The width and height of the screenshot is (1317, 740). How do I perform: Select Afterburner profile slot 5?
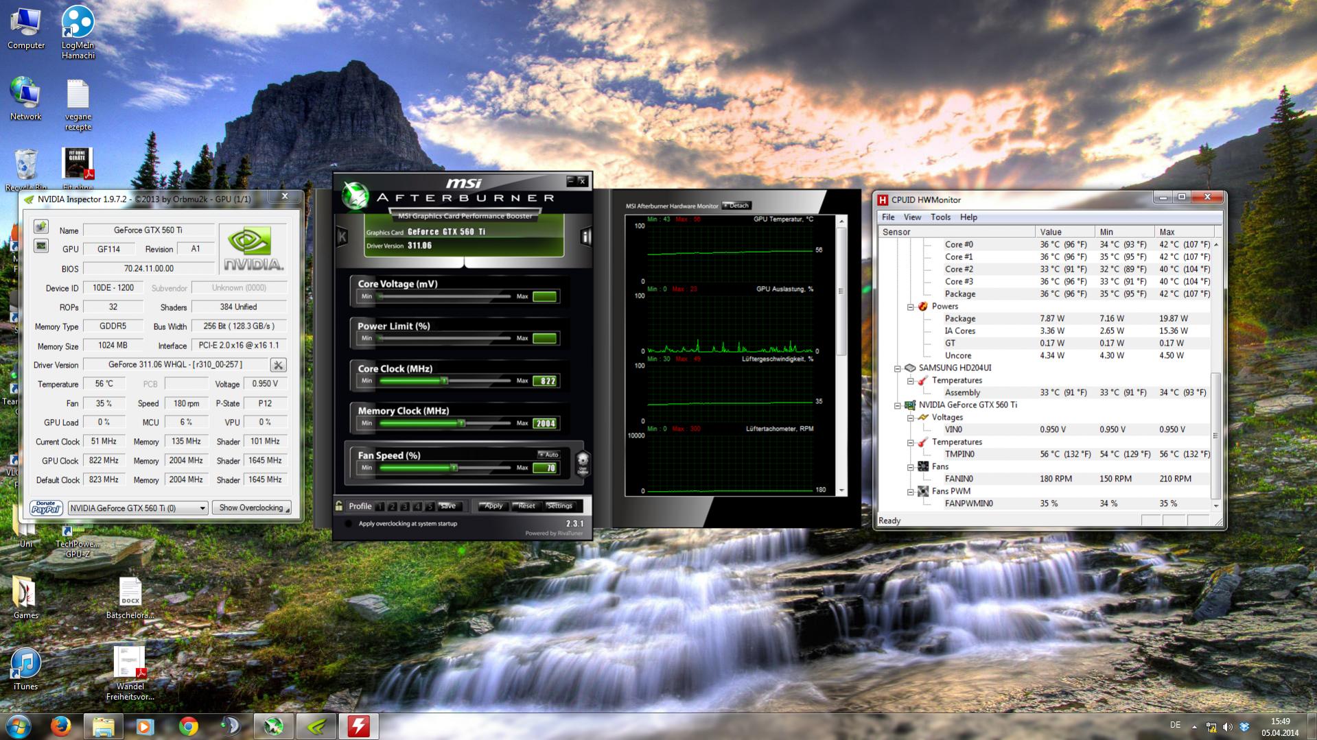pyautogui.click(x=429, y=507)
